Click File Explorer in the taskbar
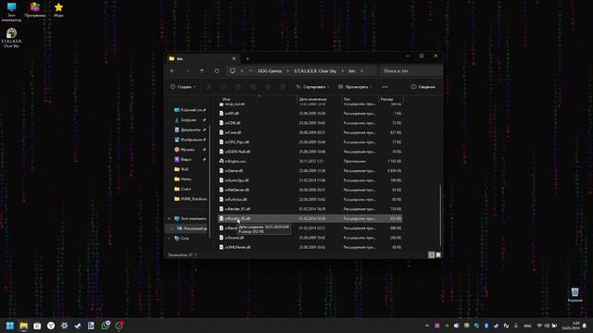The width and height of the screenshot is (593, 333). pyautogui.click(x=24, y=326)
